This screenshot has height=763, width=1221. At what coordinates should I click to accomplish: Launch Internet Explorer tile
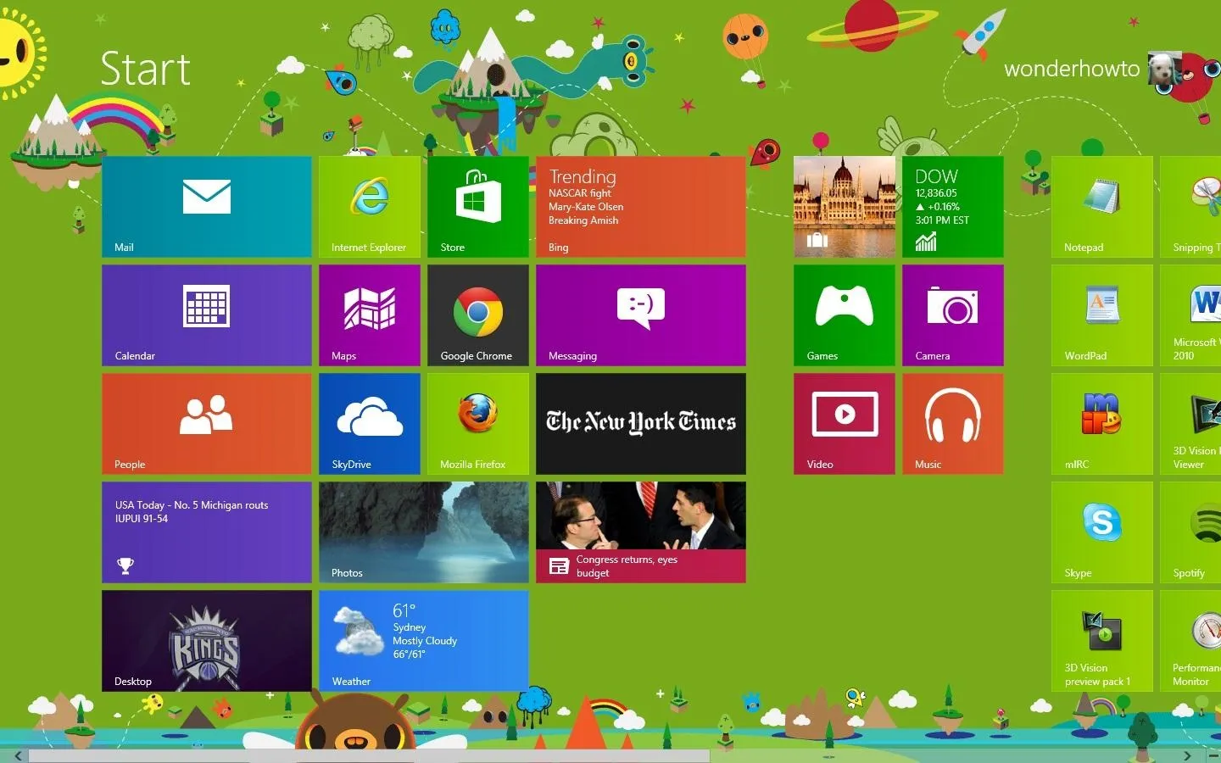[370, 207]
